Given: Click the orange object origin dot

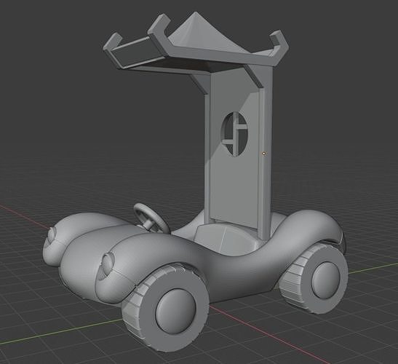Looking at the screenshot, I should pos(264,154).
